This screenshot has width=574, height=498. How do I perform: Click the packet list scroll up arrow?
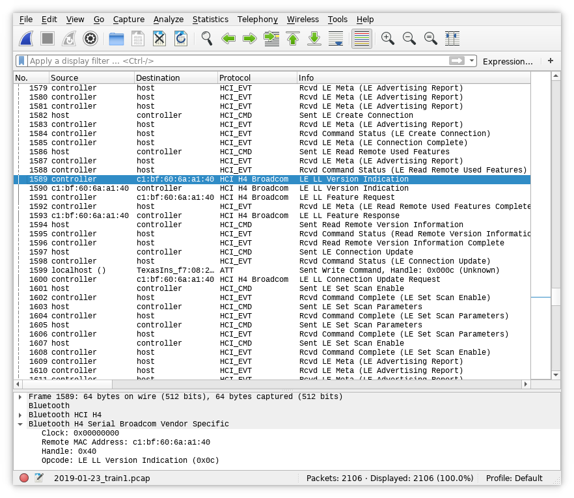click(x=556, y=76)
